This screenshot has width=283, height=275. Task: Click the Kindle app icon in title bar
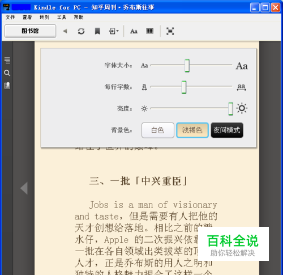pos(6,7)
